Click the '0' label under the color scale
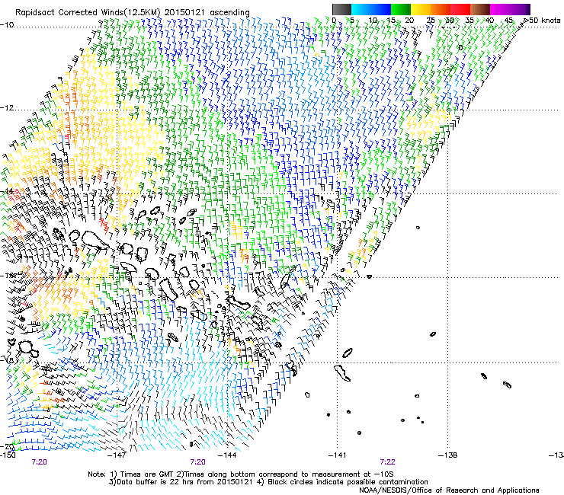This screenshot has height=495, width=564. (334, 21)
